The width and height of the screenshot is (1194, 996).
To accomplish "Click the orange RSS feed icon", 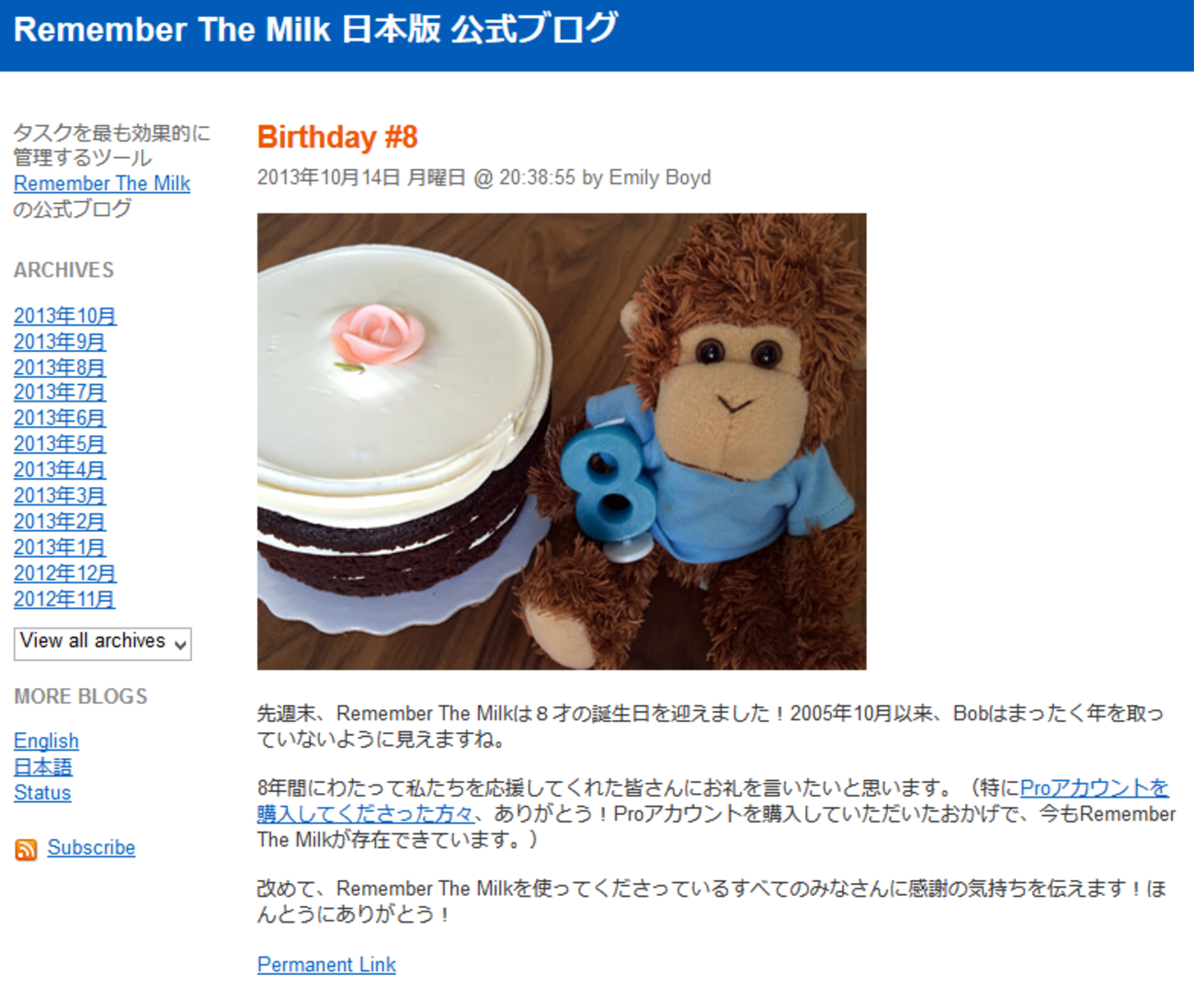I will click(x=26, y=849).
